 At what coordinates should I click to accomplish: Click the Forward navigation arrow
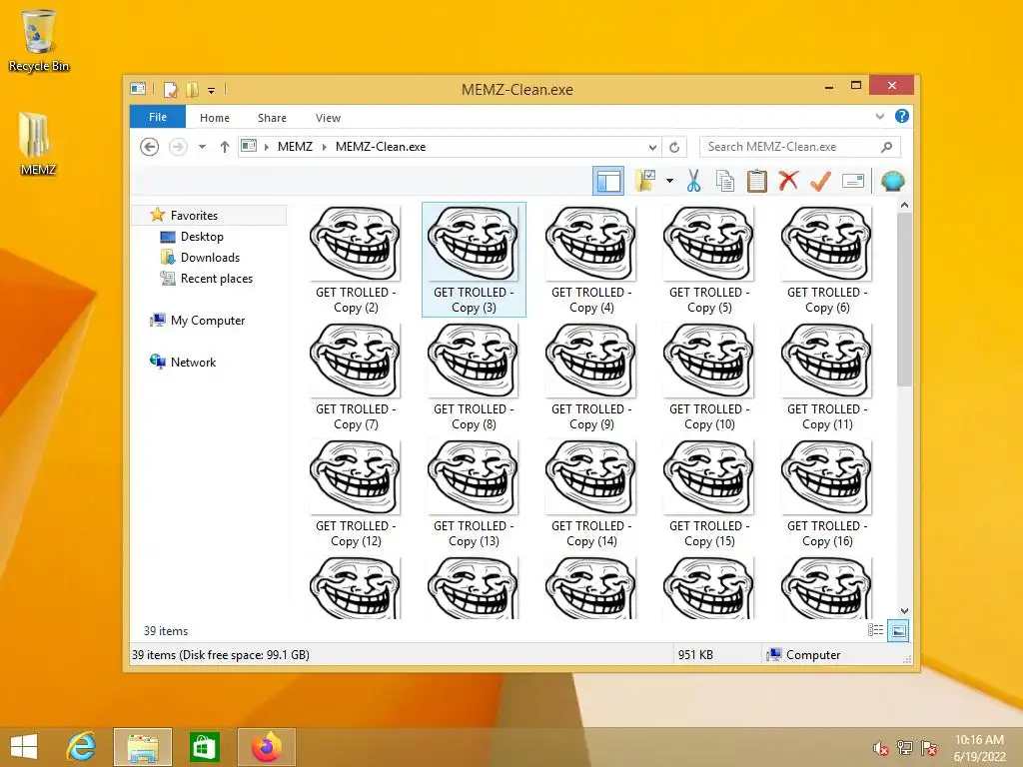(178, 147)
